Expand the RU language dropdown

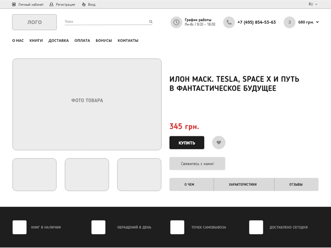(x=313, y=4)
